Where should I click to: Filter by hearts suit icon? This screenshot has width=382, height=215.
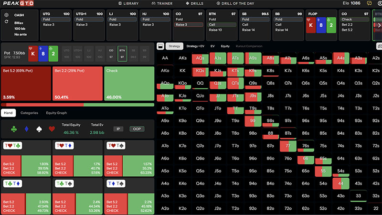tap(52, 129)
